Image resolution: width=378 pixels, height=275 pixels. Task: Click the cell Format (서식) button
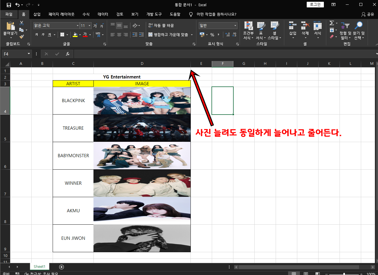(x=318, y=30)
